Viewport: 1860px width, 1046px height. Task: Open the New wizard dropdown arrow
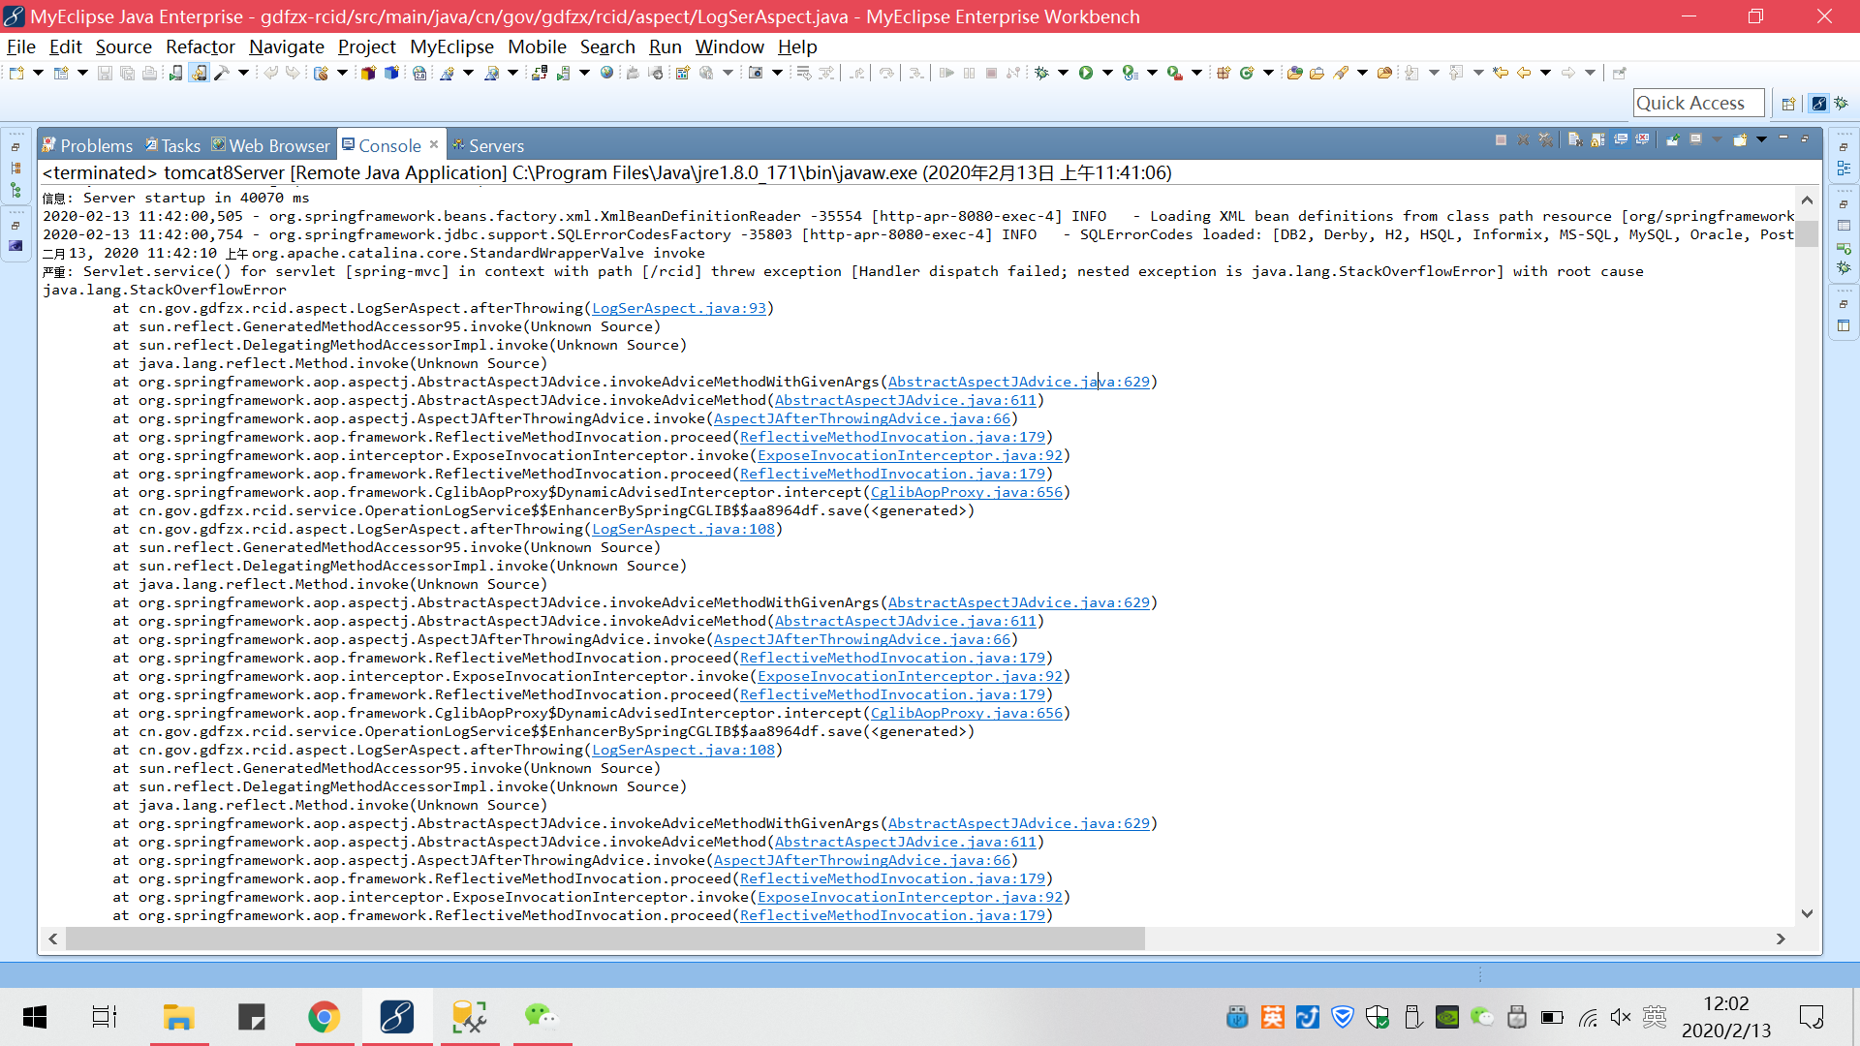click(38, 73)
